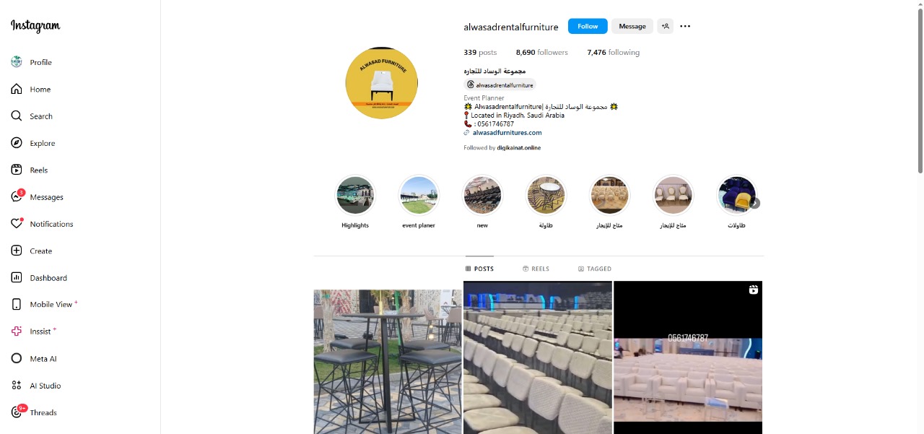Switch to the Tagged tab
Screen dimensions: 924x434
595,269
